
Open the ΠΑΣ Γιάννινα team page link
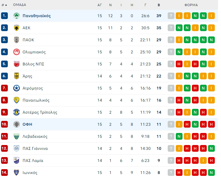pyautogui.click(x=35, y=149)
